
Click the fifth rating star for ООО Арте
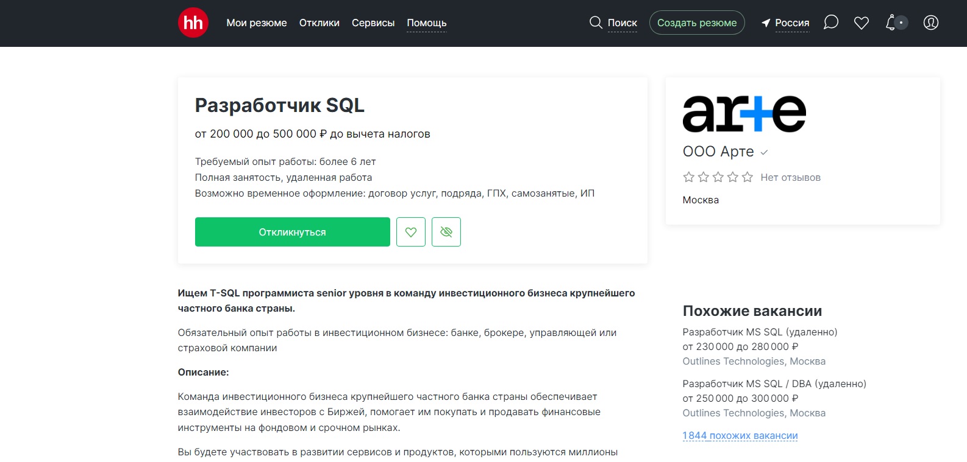tap(748, 177)
